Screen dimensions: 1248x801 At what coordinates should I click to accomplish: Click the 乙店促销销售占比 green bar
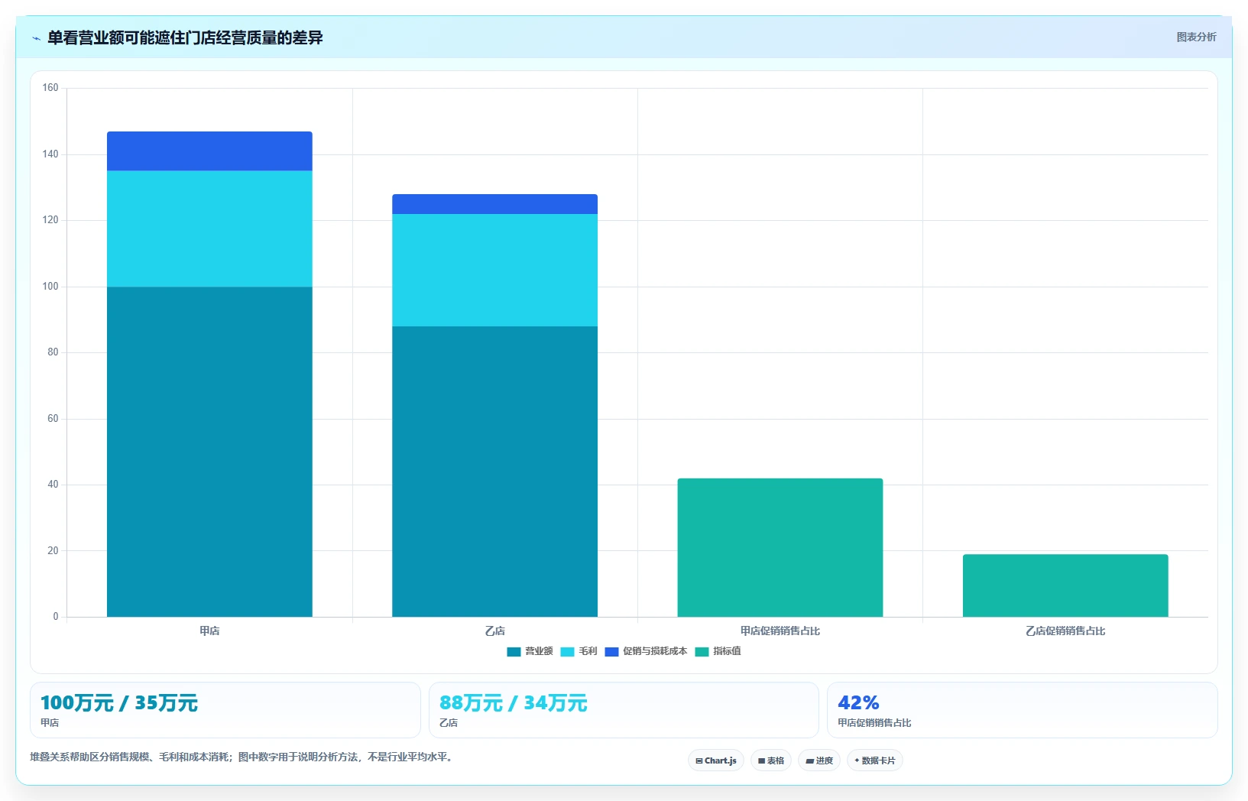tap(1065, 585)
